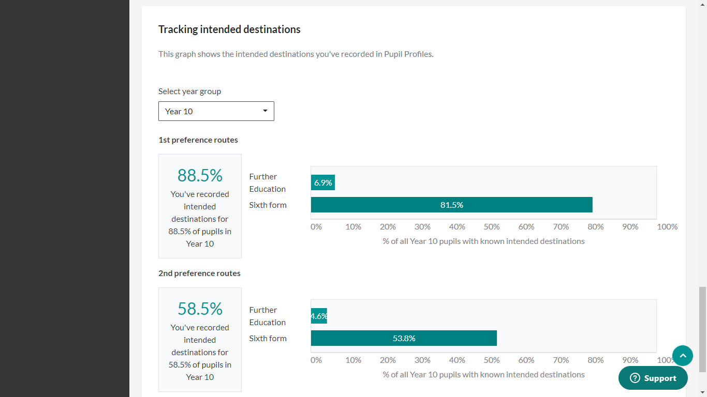Screen dimensions: 707x397
Task: Select the 4.6% Further Education bar
Action: (319, 316)
